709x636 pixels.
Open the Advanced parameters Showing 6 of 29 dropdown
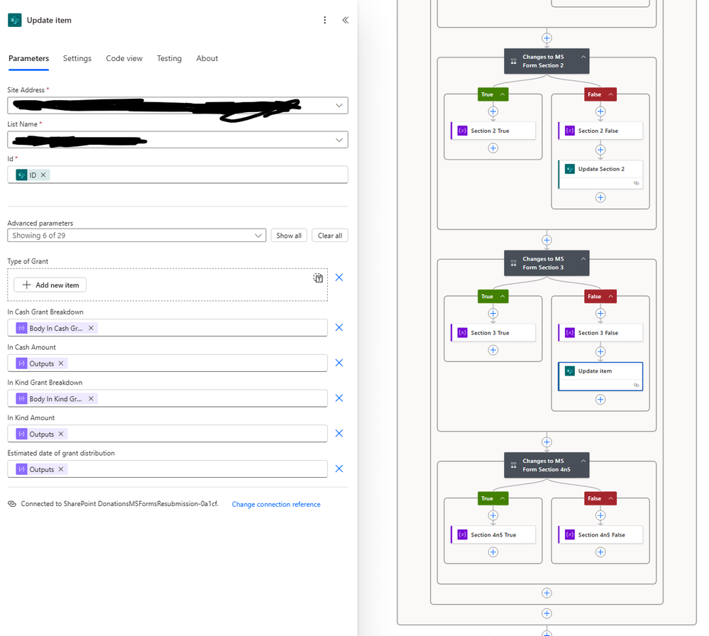pos(136,235)
